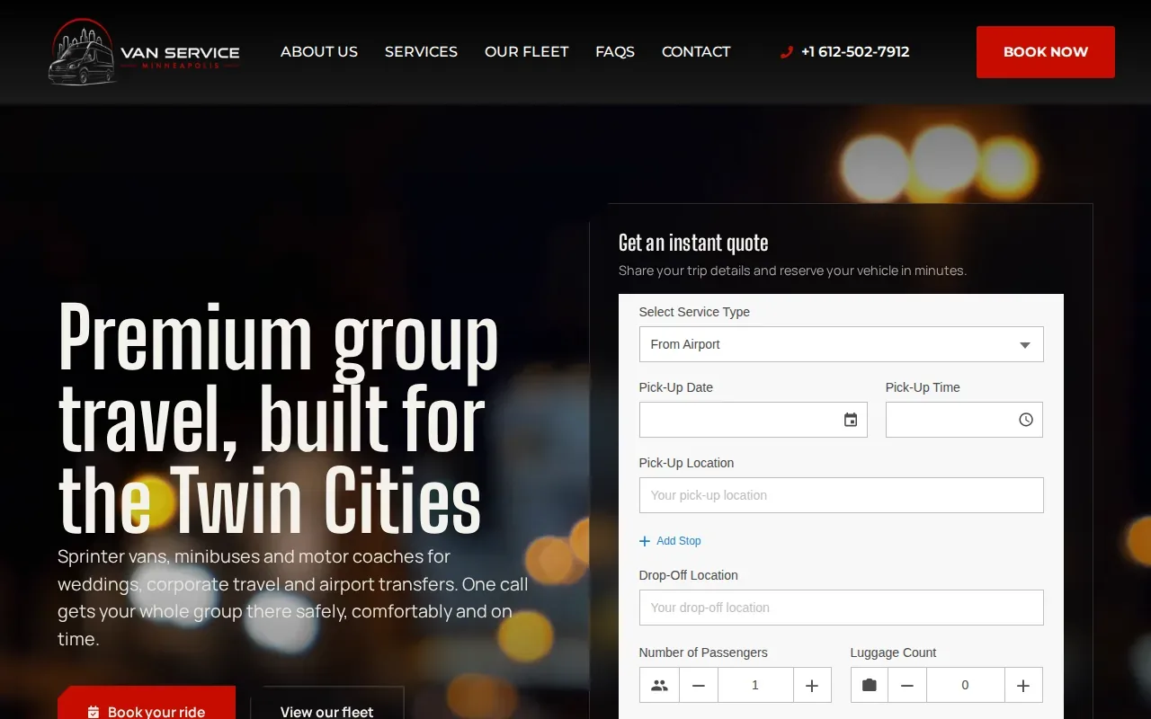The width and height of the screenshot is (1151, 719).
Task: Click the red phone icon in header
Action: (787, 52)
